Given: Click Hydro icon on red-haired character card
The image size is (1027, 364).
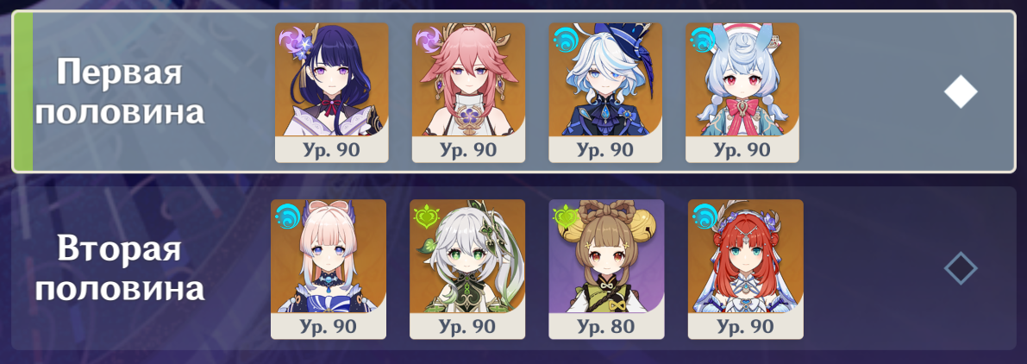Looking at the screenshot, I should pos(704,216).
